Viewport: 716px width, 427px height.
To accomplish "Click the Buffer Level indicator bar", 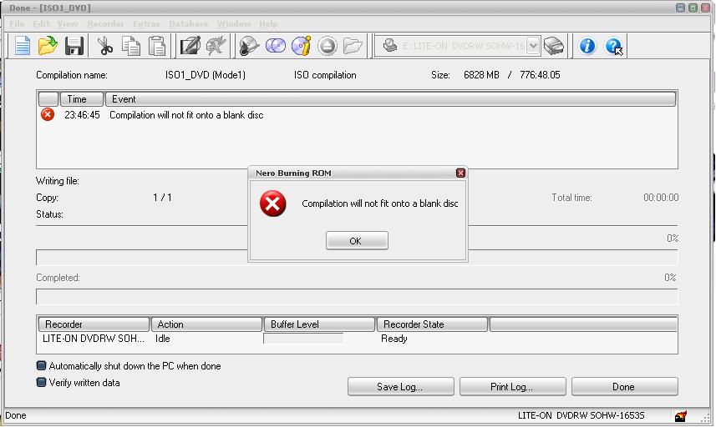I will point(303,338).
